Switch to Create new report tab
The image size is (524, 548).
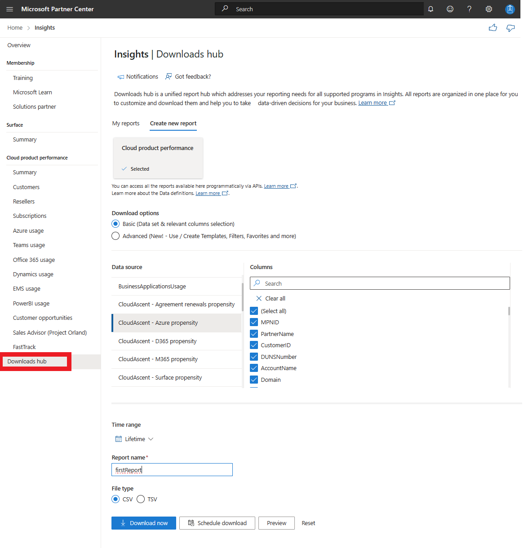(173, 124)
